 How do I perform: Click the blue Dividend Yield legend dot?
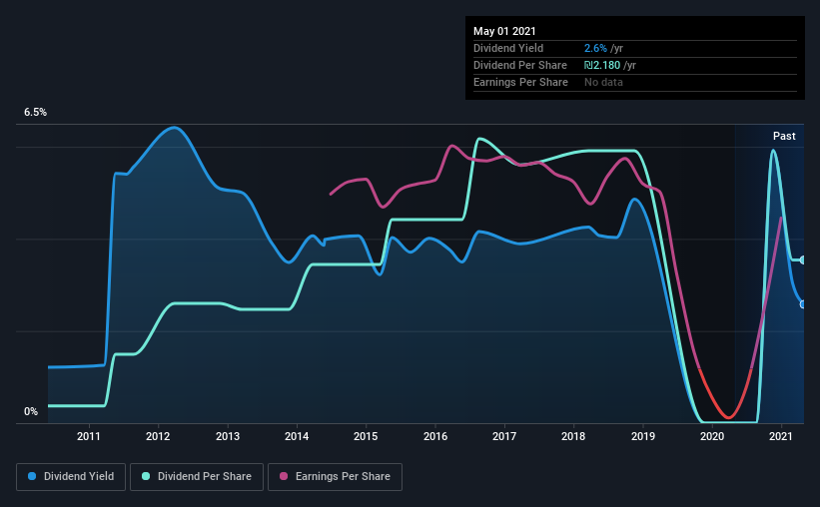32,476
